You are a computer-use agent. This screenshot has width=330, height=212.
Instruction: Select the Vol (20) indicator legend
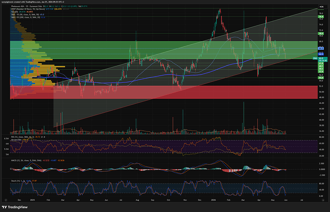14,12
